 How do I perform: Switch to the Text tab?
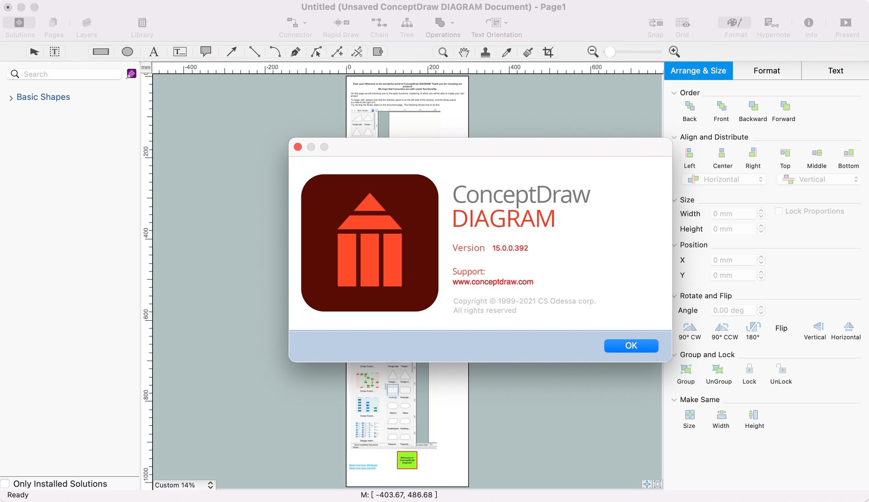pos(836,71)
